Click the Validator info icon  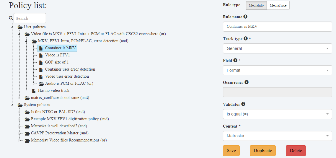click(243, 104)
